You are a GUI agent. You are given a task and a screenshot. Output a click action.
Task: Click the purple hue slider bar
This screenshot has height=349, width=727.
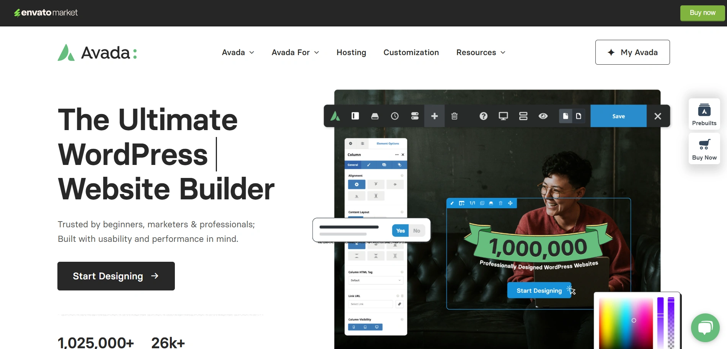click(660, 323)
